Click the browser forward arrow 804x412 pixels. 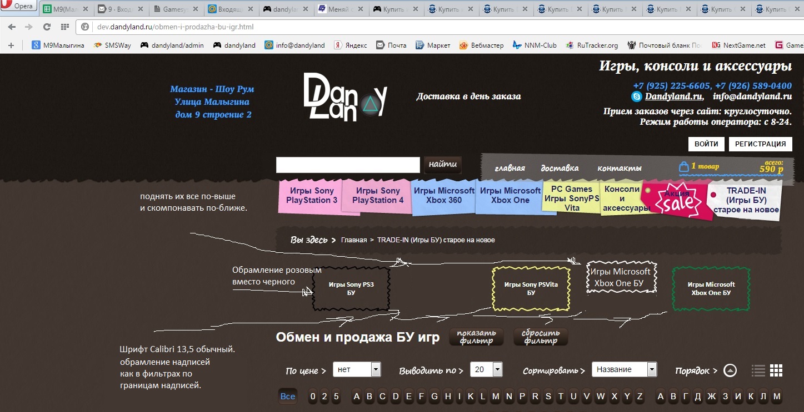pos(29,27)
